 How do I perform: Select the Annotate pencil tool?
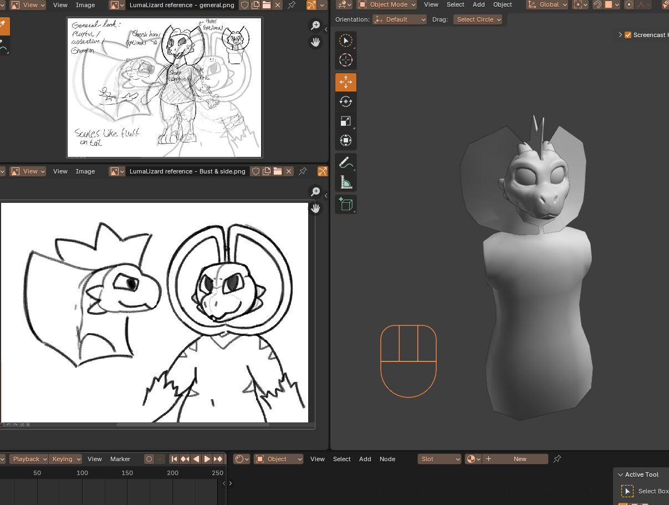click(346, 163)
